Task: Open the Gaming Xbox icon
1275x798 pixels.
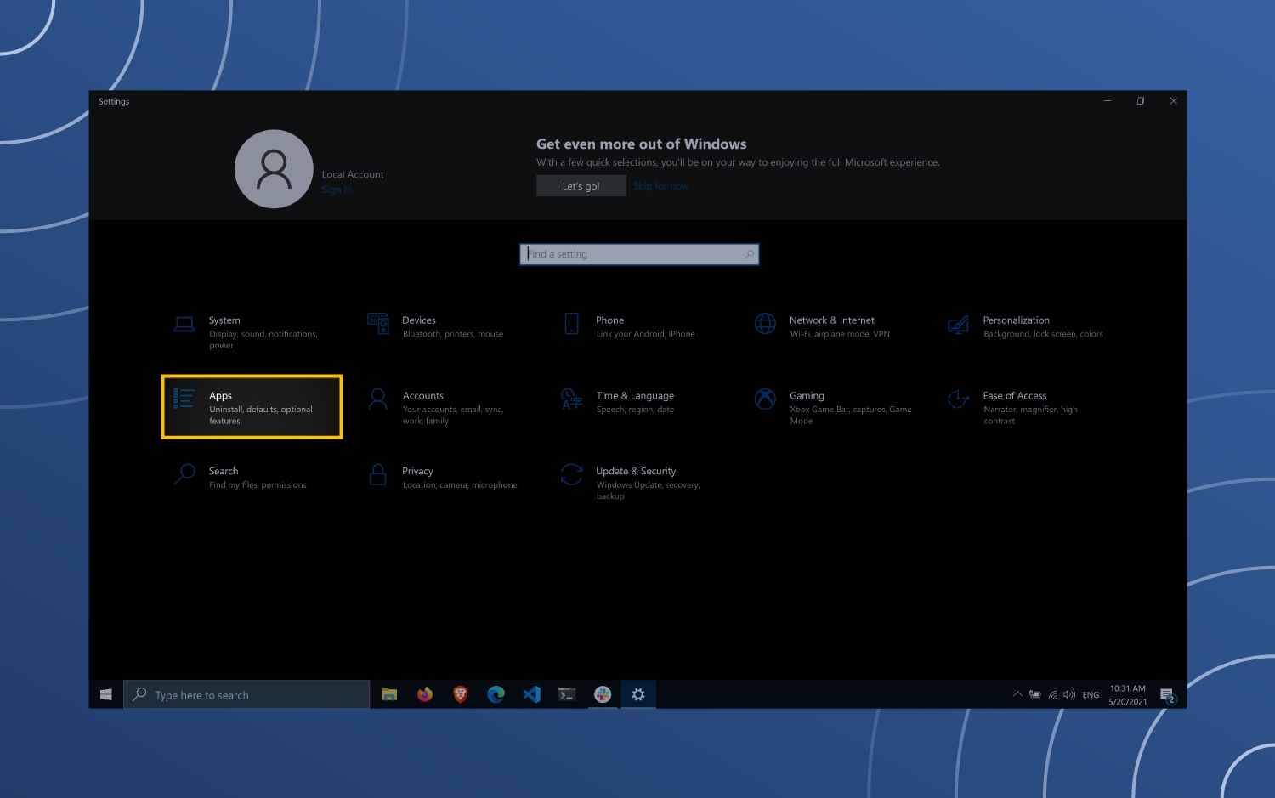Action: (x=765, y=399)
